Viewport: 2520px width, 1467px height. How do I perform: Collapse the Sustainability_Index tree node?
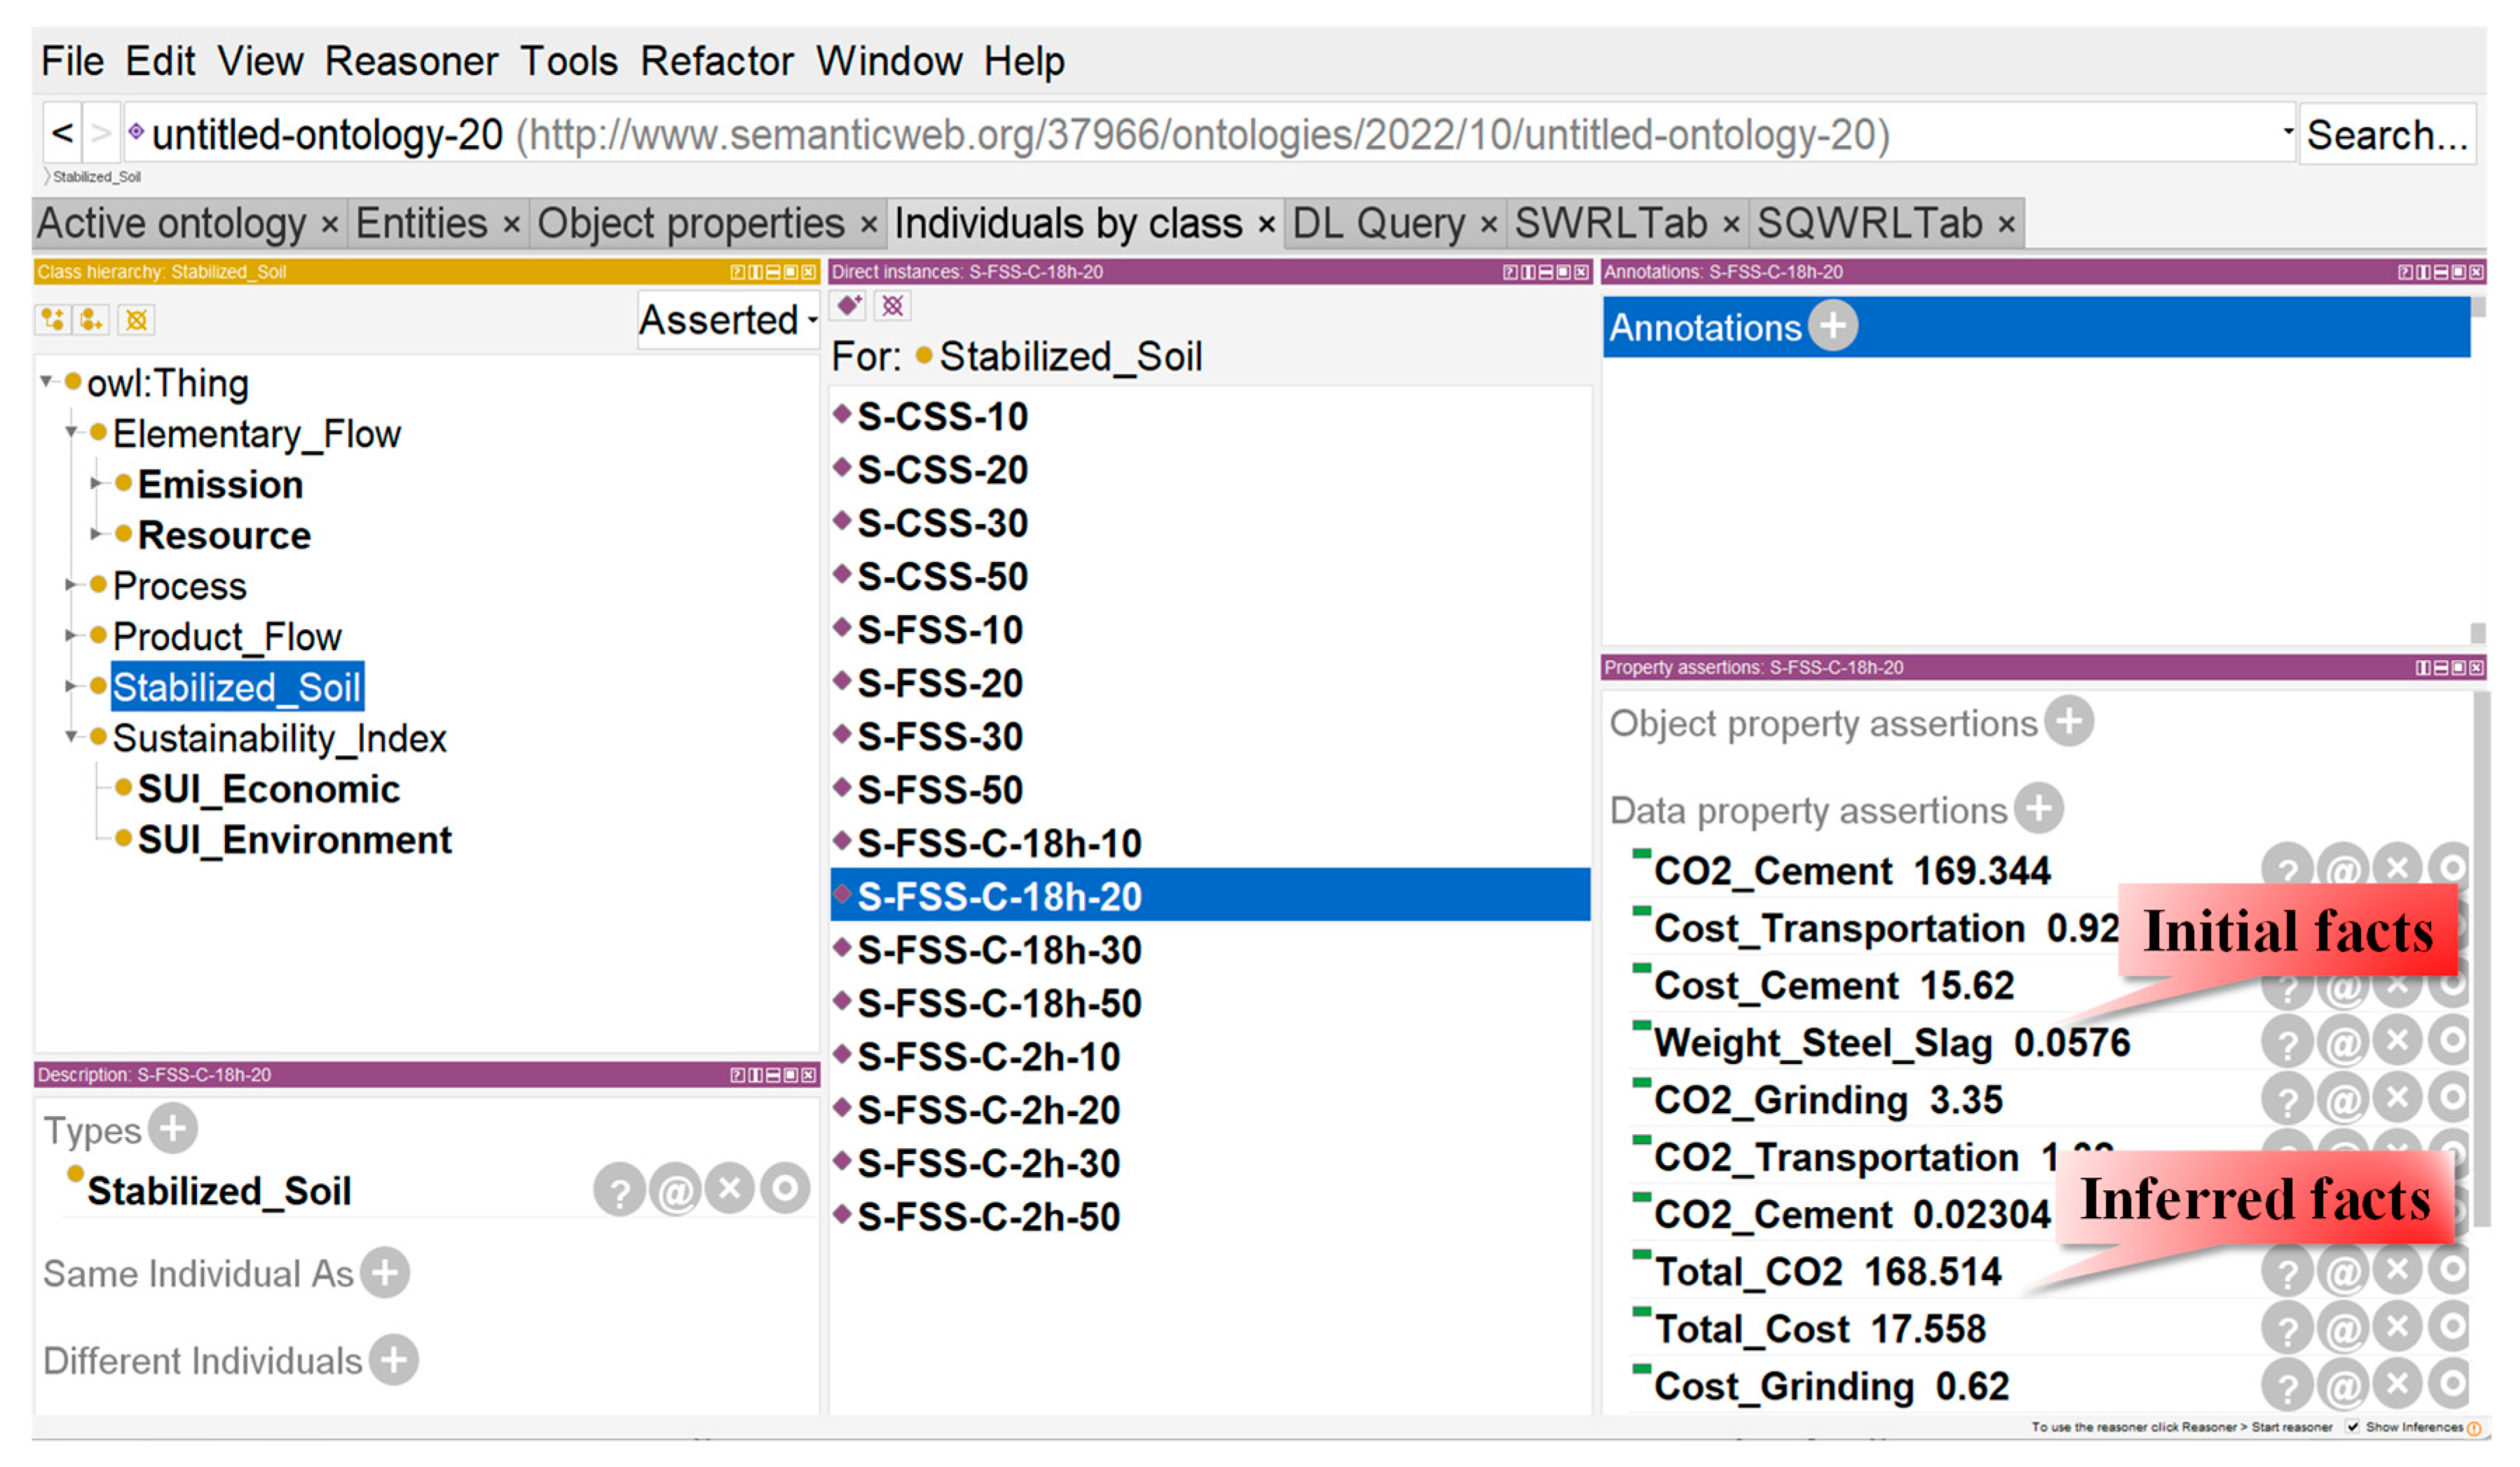pos(71,737)
